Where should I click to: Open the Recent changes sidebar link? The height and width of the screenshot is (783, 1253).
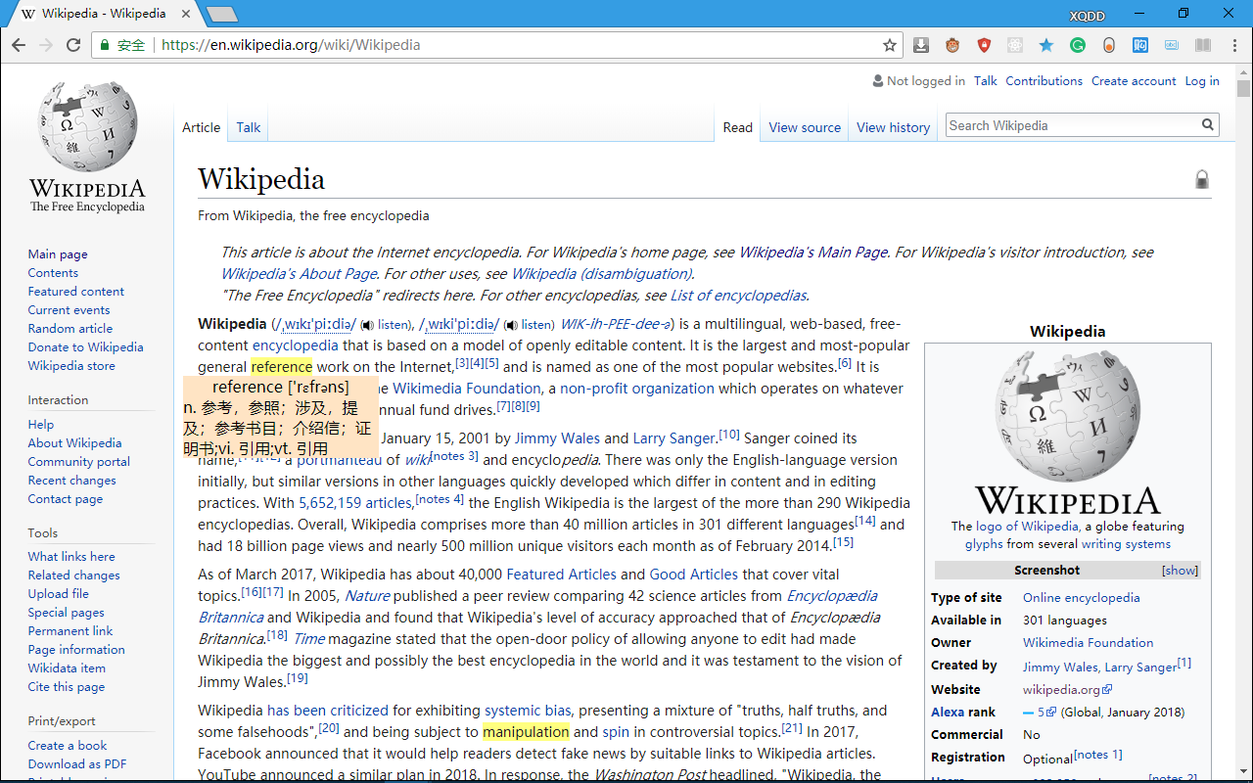72,481
